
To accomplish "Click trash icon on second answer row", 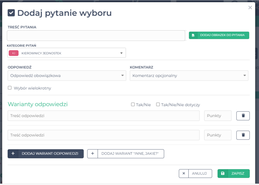I will coord(243,135).
